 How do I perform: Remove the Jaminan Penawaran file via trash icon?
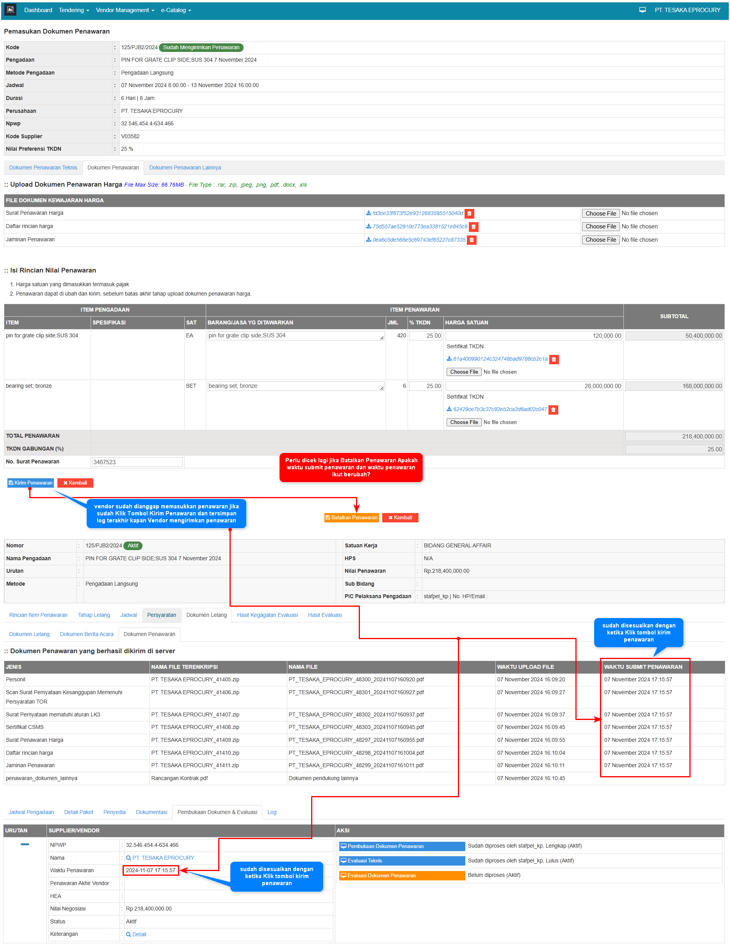point(472,240)
